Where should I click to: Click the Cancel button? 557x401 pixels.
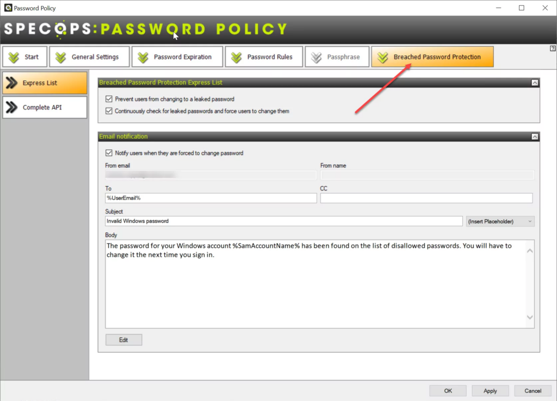[533, 391]
